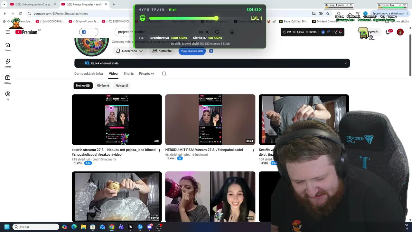Close the Unboxing produktů tab
The image size is (412, 232).
tap(55, 5)
